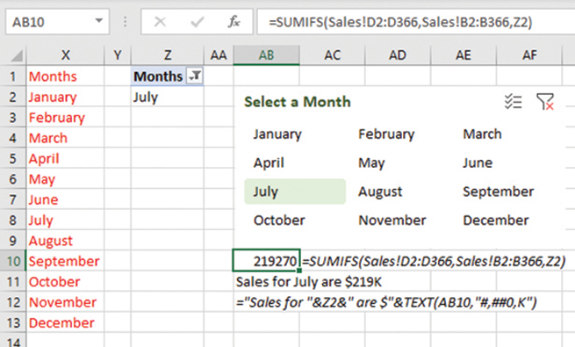
Task: Select cell with Sales for July text
Action: pyautogui.click(x=308, y=282)
